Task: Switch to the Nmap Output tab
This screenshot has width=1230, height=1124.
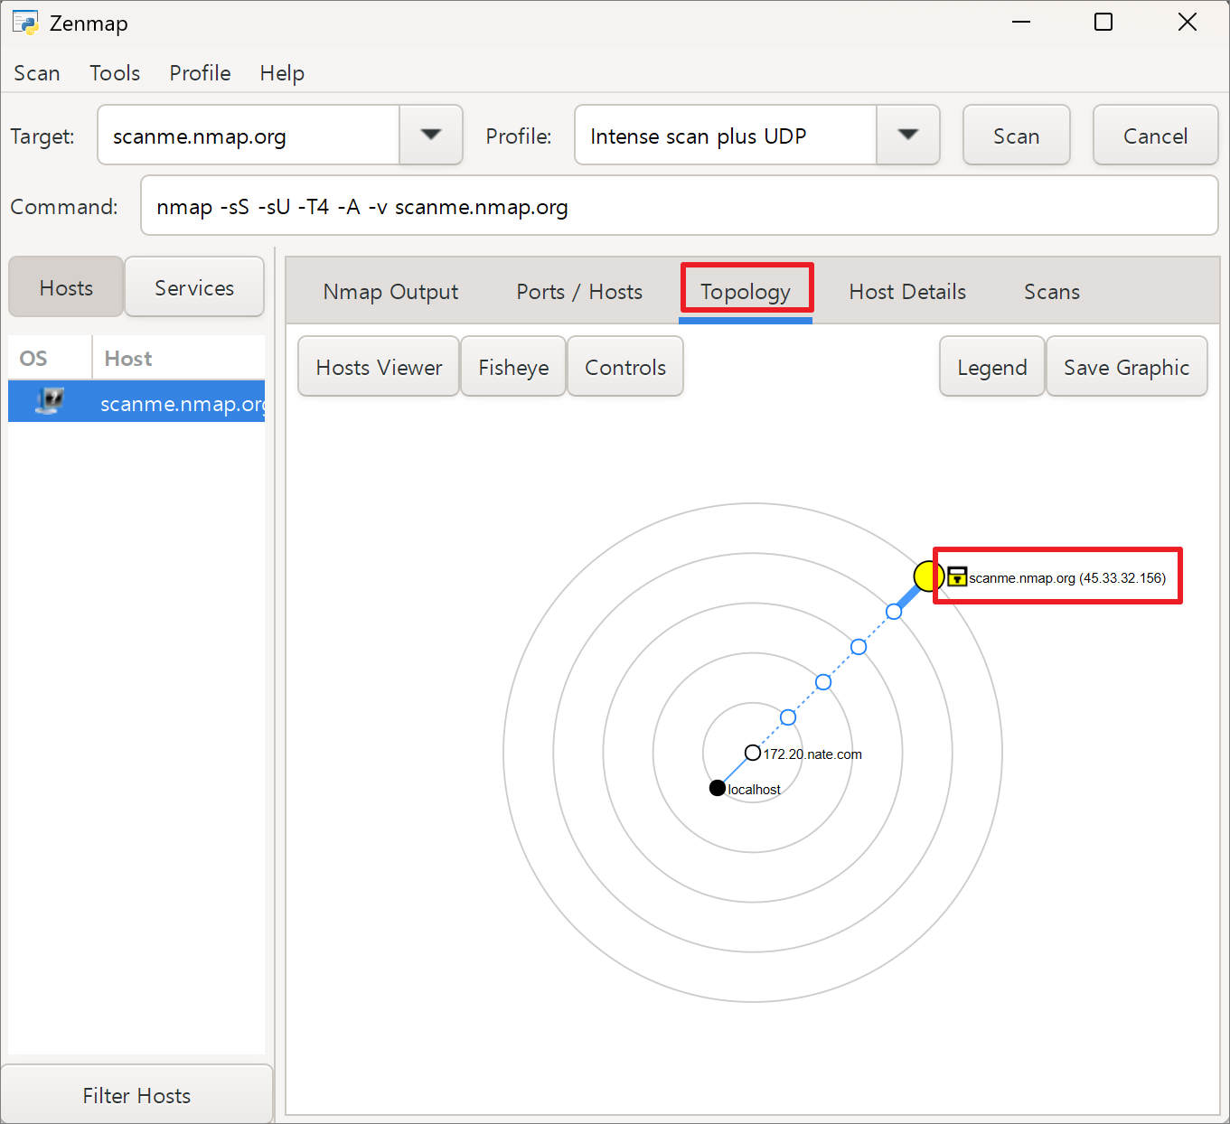Action: pyautogui.click(x=390, y=292)
